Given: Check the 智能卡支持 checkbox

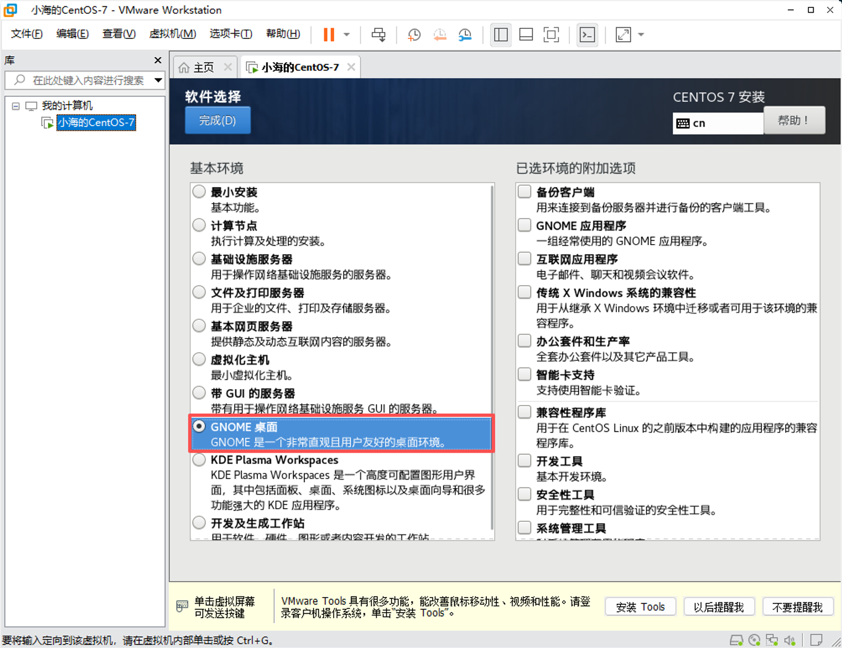Looking at the screenshot, I should (x=524, y=374).
